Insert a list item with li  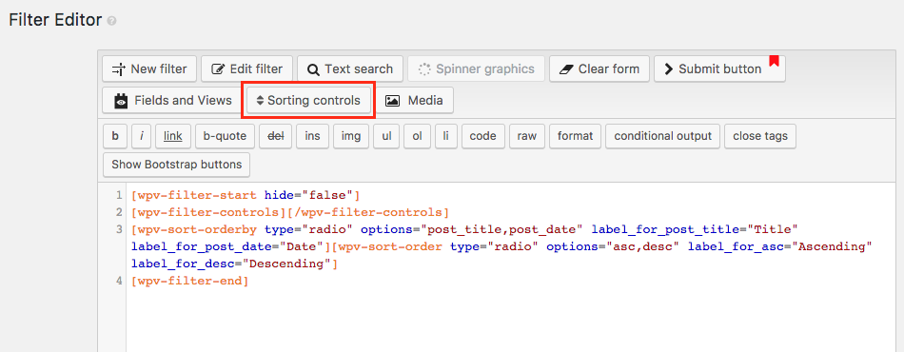tap(445, 137)
